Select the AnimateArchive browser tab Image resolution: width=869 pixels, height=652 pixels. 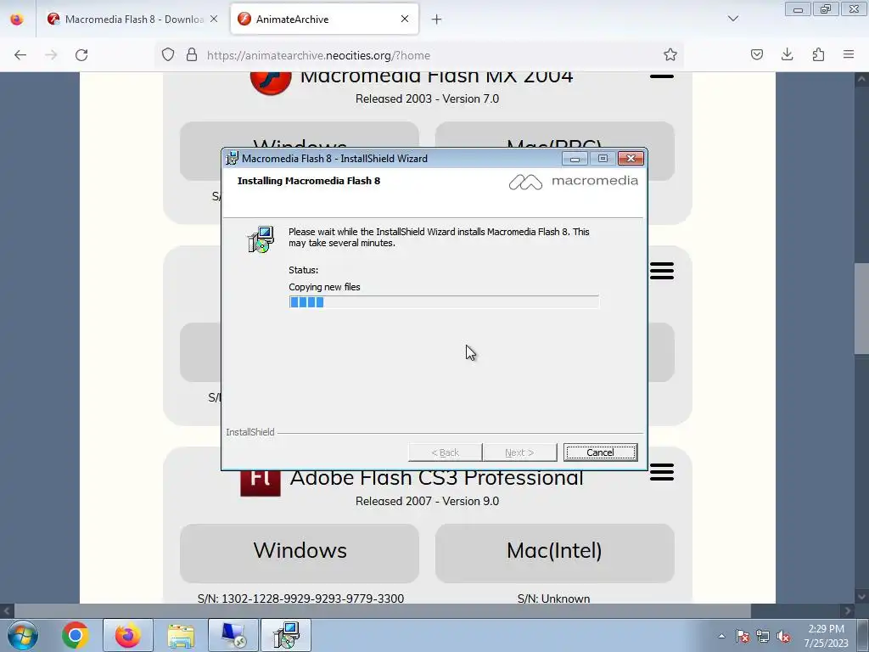[324, 19]
